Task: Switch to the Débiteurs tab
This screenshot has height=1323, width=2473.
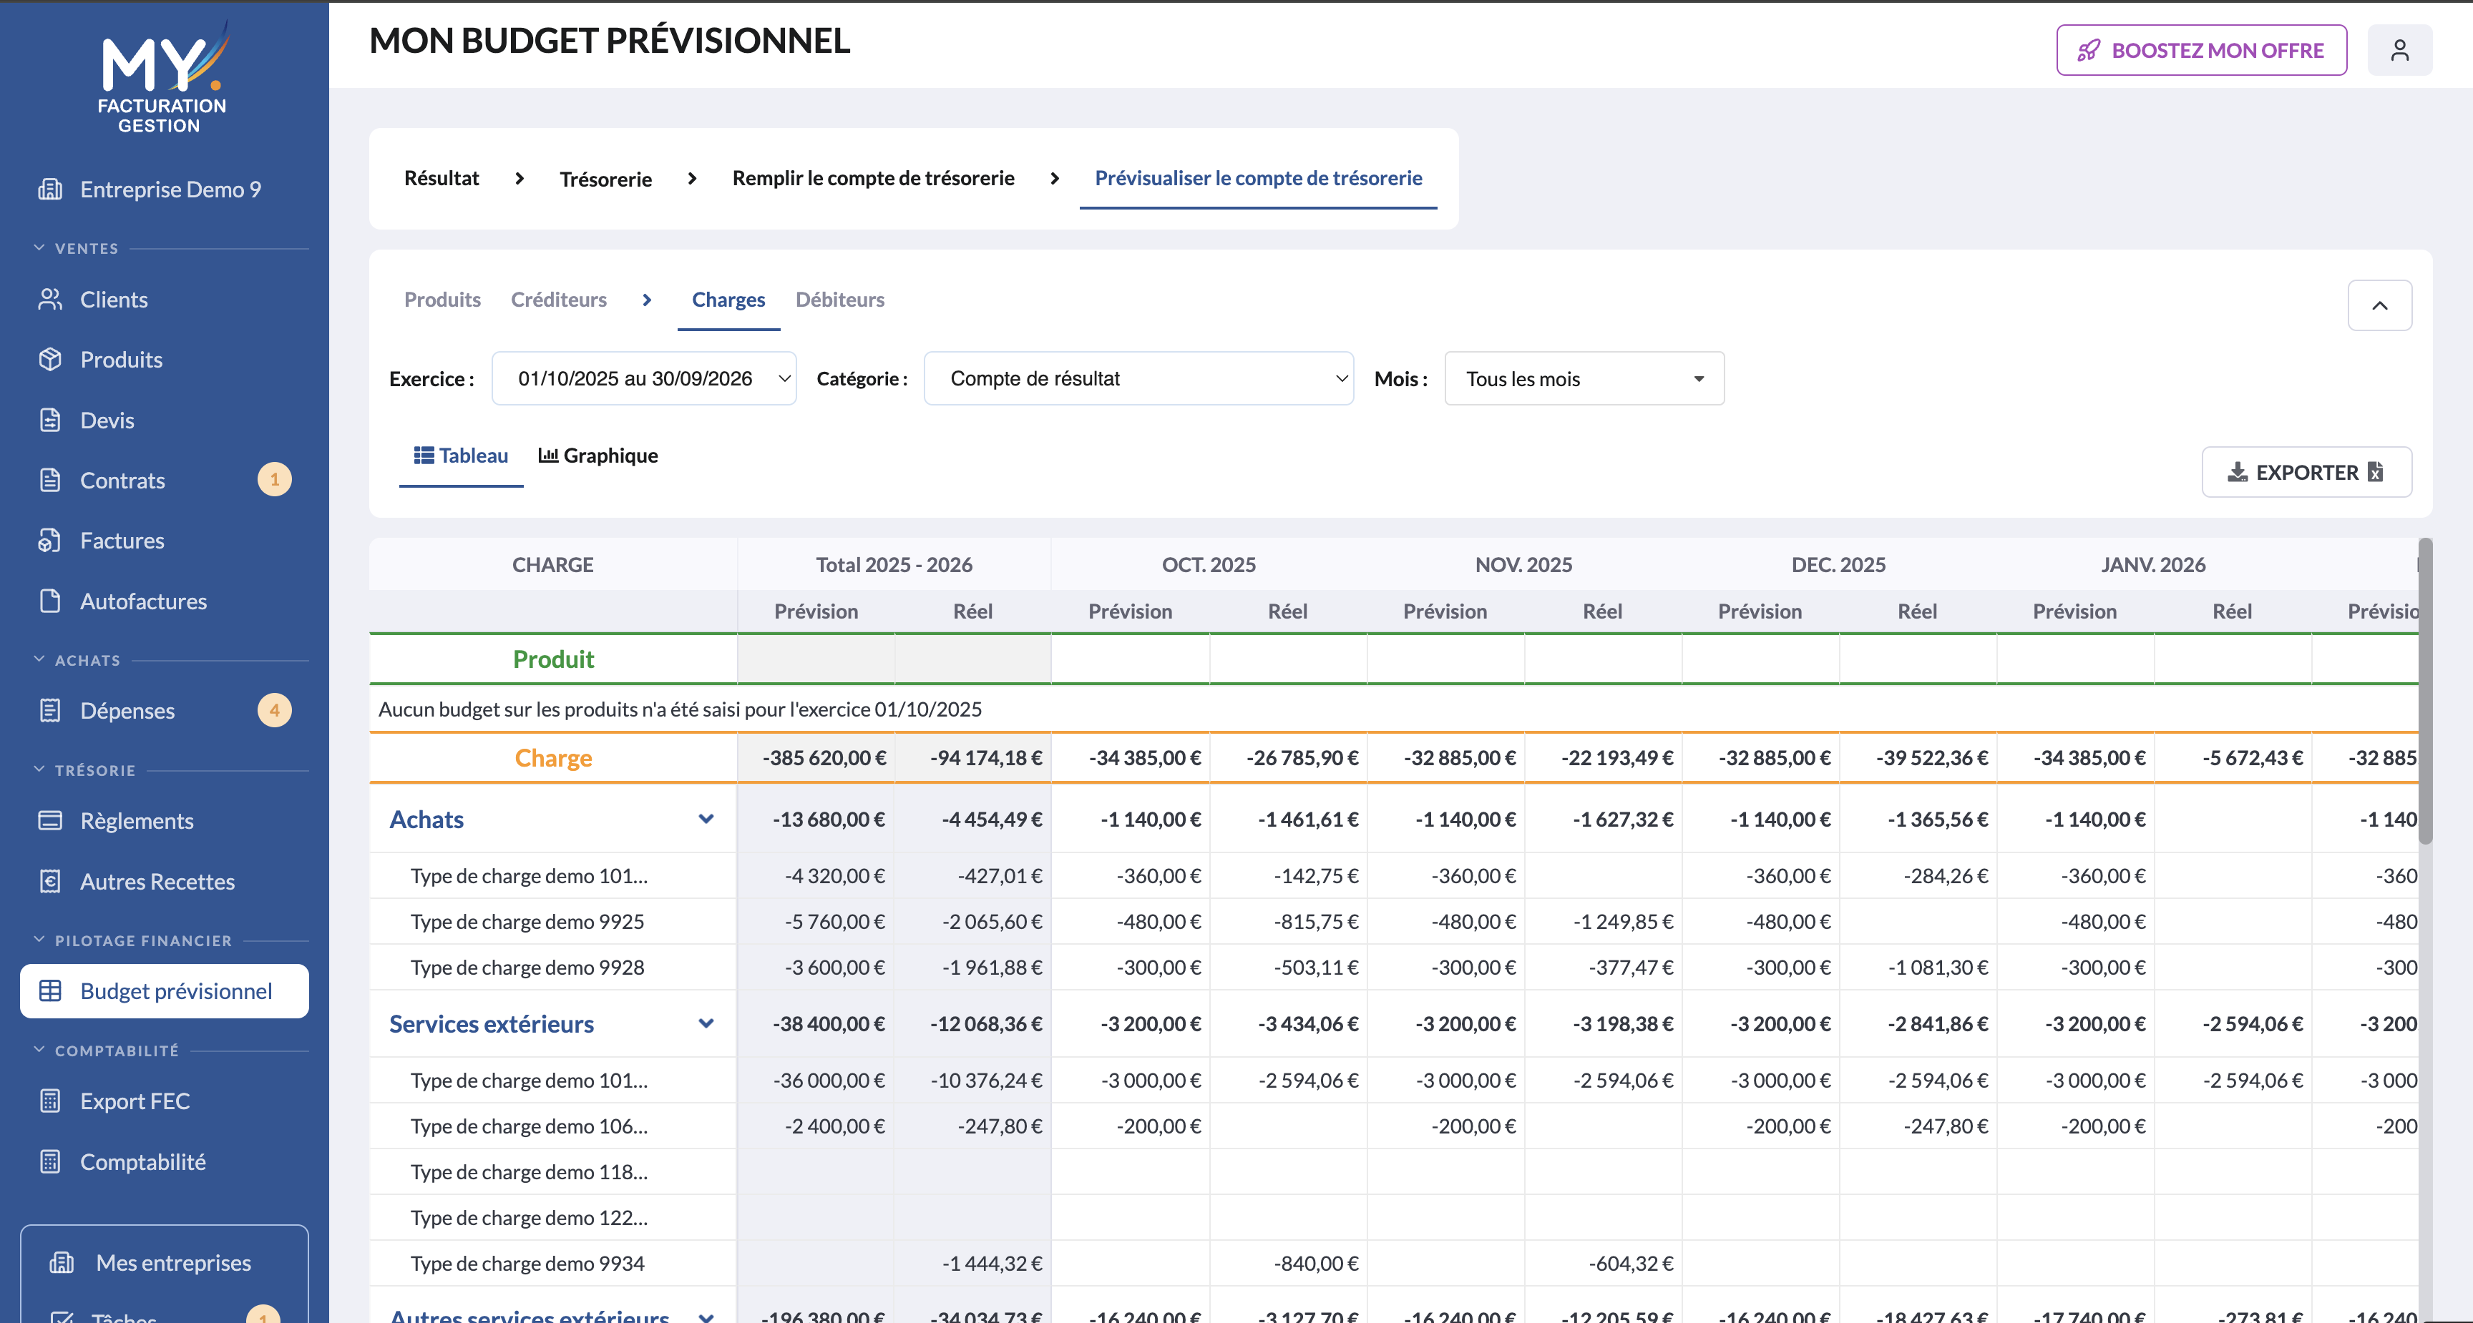Action: (x=840, y=300)
